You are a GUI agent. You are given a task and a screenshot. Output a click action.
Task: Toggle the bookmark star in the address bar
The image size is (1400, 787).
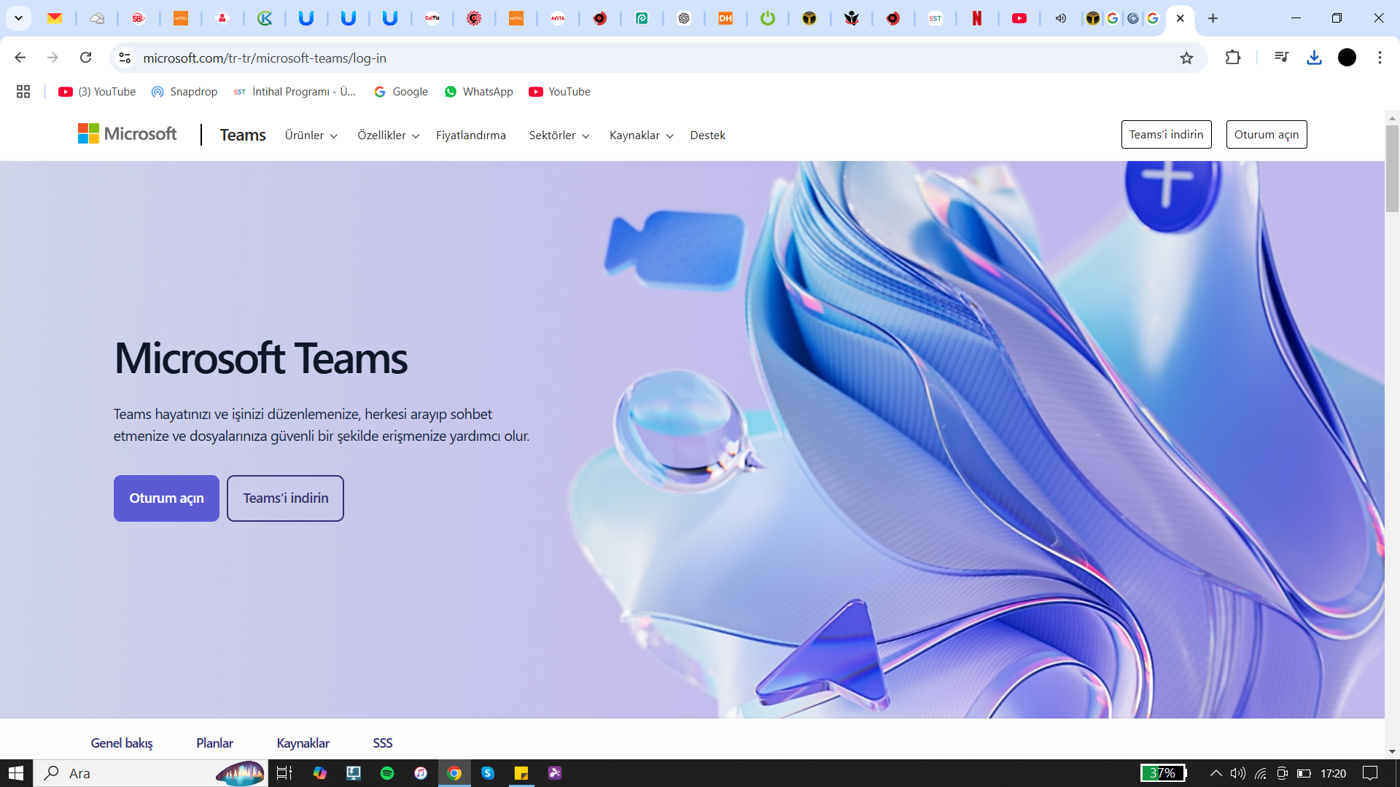pos(1186,58)
